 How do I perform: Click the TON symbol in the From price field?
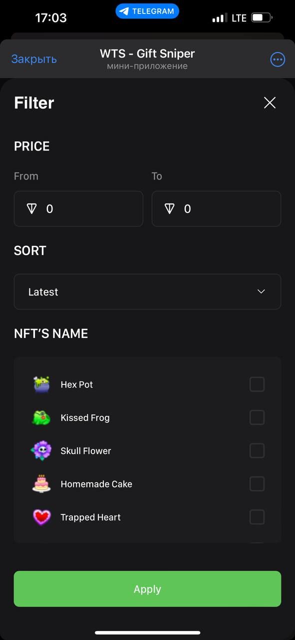pyautogui.click(x=32, y=208)
